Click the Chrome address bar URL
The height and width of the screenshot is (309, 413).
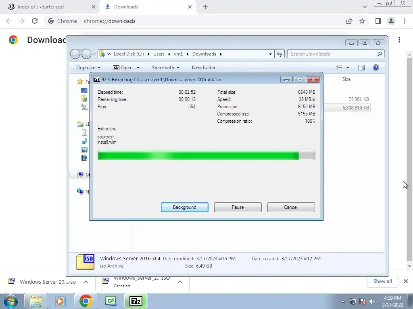110,21
